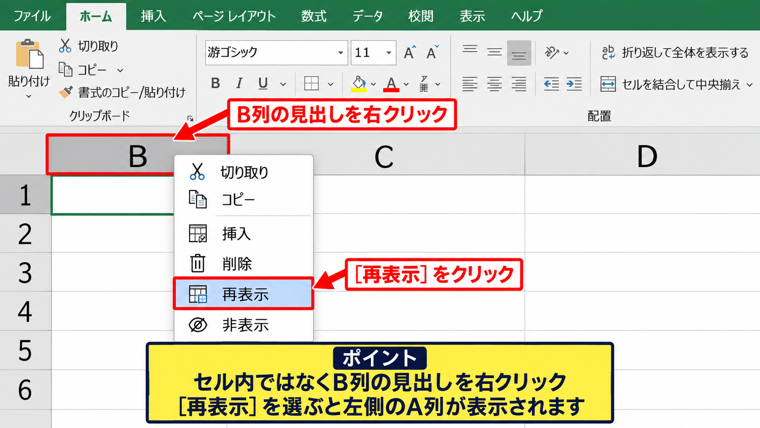The width and height of the screenshot is (760, 428).
Task: Switch to the 数式 (Formulas) tab
Action: pos(314,16)
